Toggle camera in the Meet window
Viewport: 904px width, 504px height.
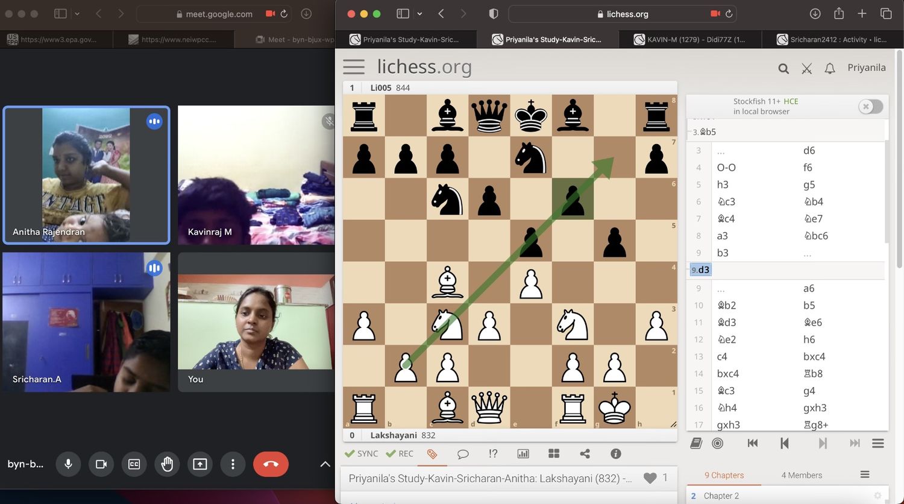point(101,464)
